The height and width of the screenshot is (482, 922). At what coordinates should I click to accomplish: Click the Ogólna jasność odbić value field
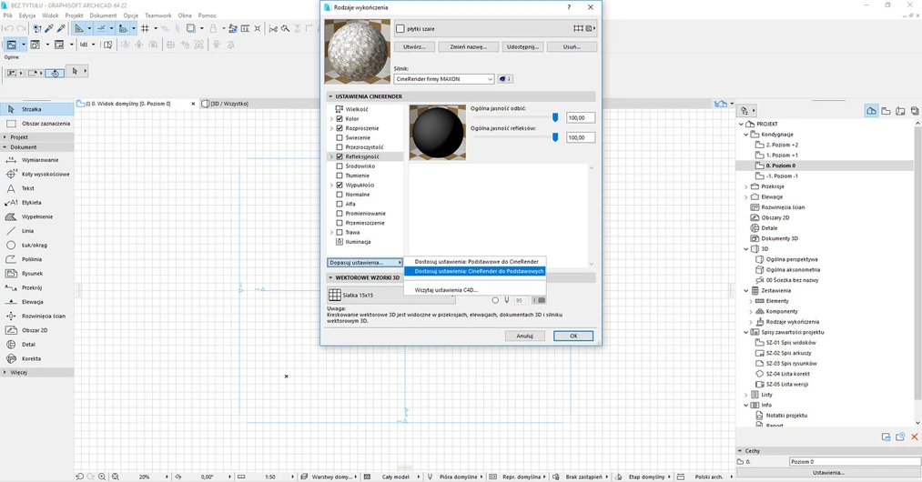(581, 117)
